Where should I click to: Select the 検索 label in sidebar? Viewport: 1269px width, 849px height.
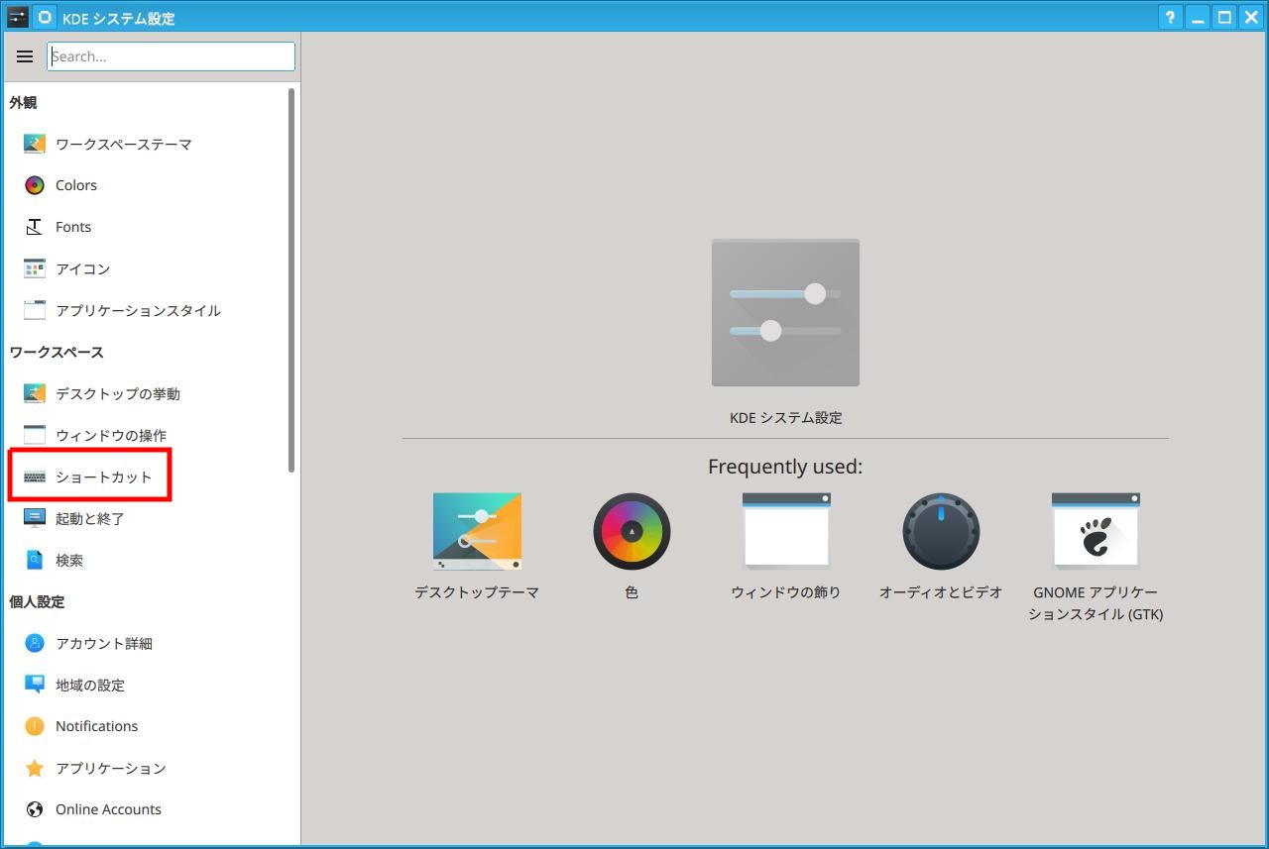click(x=69, y=560)
